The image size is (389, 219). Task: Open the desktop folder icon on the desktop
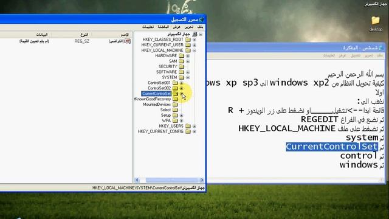coord(376,20)
